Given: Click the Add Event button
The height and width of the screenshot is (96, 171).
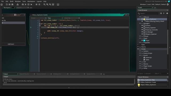Looking at the screenshot, I should click(11, 44).
